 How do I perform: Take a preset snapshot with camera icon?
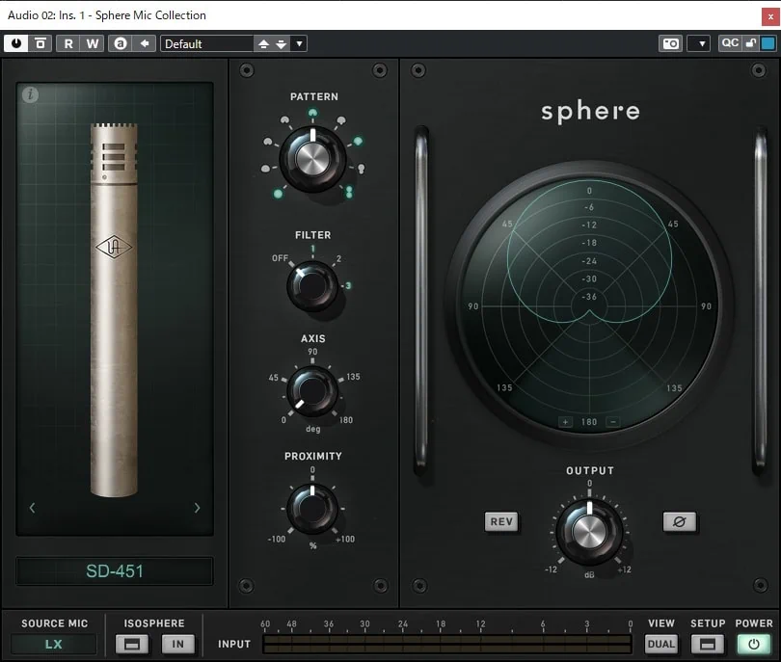pyautogui.click(x=670, y=43)
